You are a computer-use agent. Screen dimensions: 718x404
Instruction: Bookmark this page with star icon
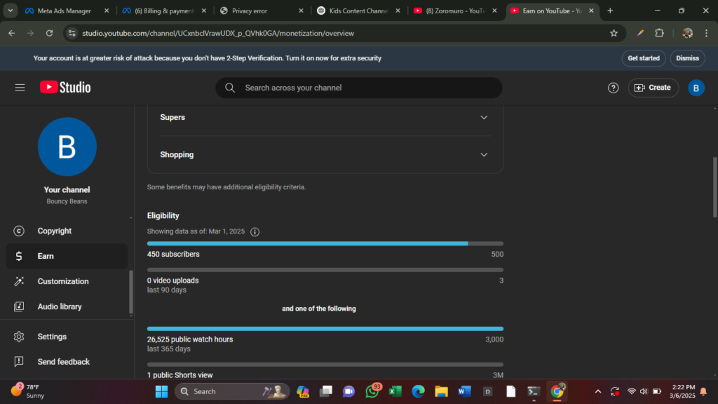(x=614, y=33)
